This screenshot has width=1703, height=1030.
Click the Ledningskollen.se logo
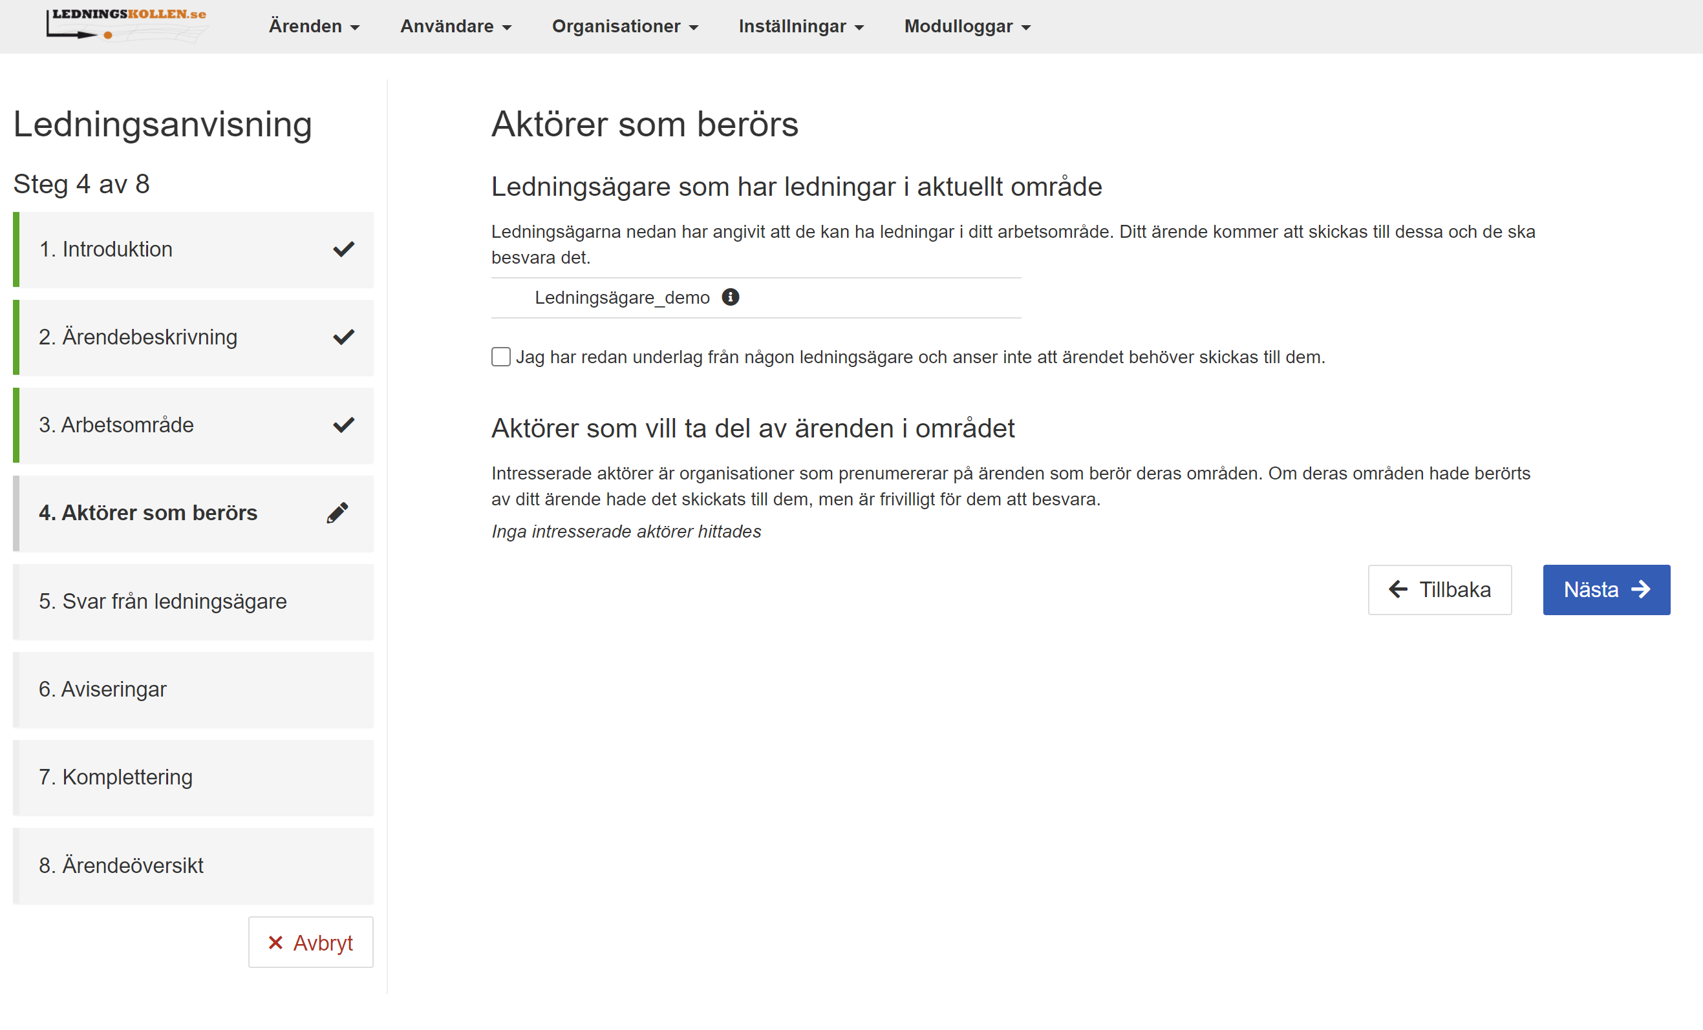click(127, 25)
